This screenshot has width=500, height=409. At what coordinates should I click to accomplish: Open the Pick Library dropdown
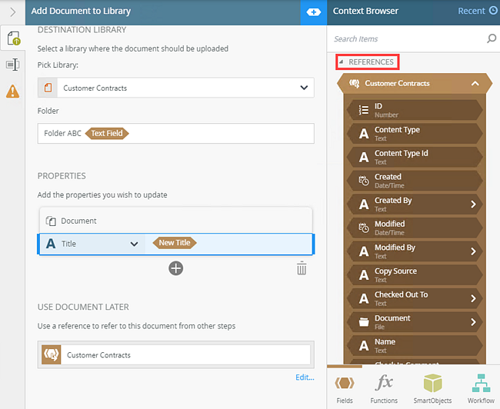tap(302, 88)
